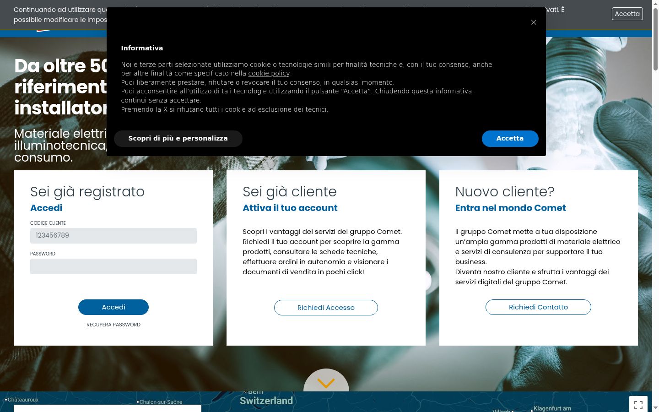
Task: Click the orange scroll-down chevron
Action: 326,383
